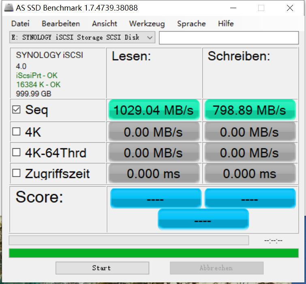This screenshot has width=306, height=284.
Task: Close the AS SSD Benchmark window
Action: [290, 8]
